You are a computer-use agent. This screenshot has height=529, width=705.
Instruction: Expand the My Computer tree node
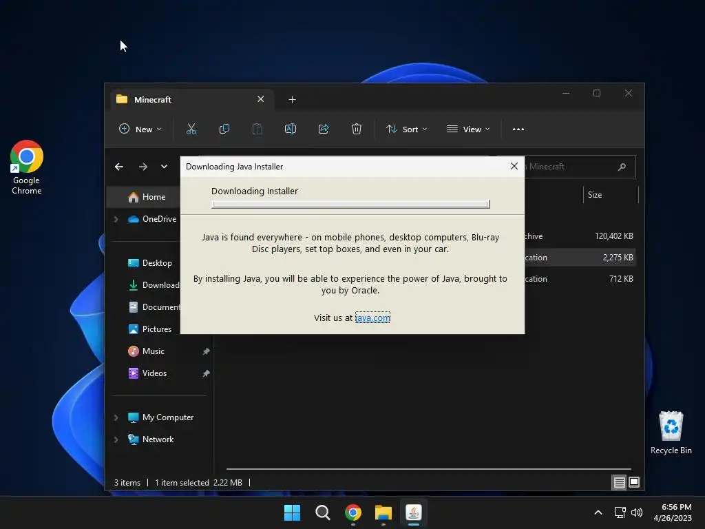pyautogui.click(x=116, y=417)
